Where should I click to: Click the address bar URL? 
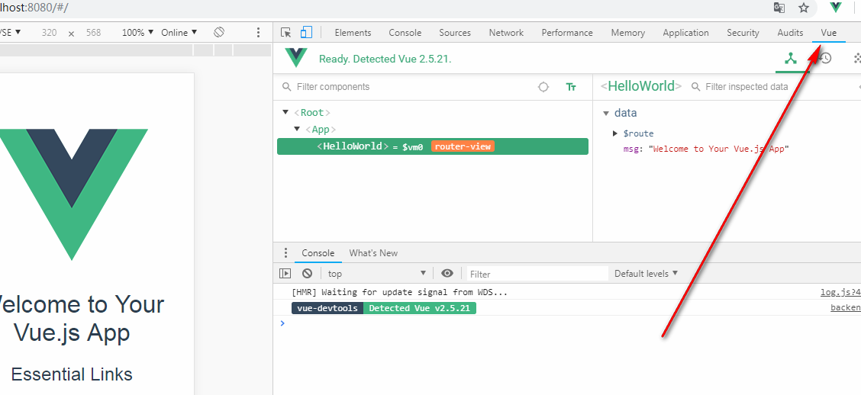point(34,8)
